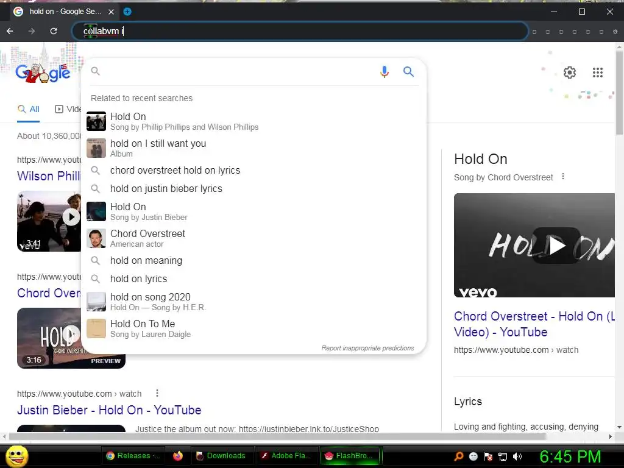
Task: Click the flag with red X tray icon
Action: [x=488, y=456]
